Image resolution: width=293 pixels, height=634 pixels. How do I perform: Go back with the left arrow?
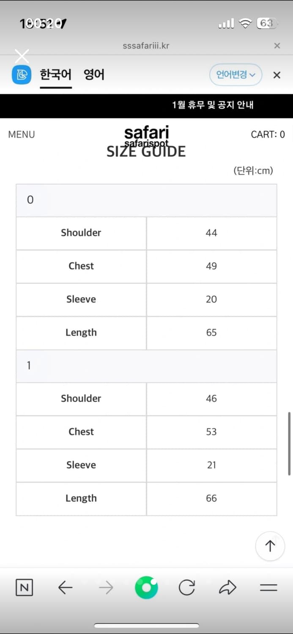pos(65,588)
